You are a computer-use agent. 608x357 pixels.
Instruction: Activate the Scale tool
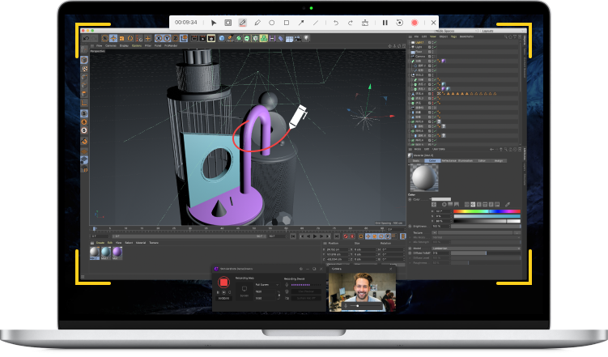click(x=122, y=38)
